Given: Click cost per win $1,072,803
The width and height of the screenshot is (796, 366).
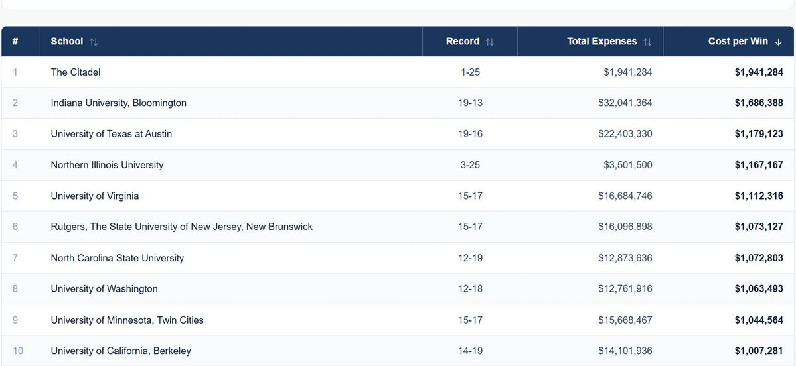Looking at the screenshot, I should tap(759, 257).
